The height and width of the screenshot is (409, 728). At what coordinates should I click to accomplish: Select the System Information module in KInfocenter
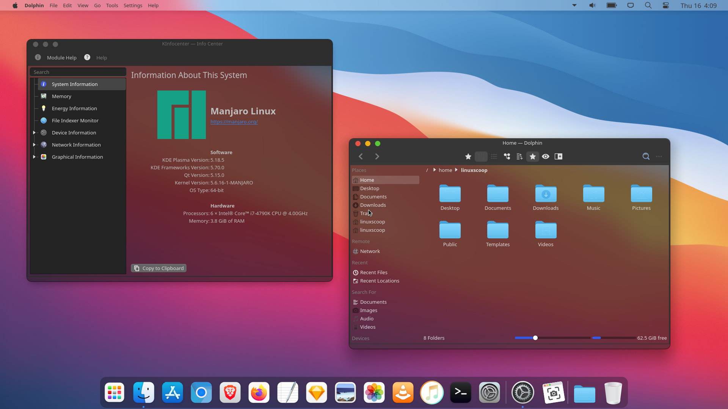pos(74,84)
